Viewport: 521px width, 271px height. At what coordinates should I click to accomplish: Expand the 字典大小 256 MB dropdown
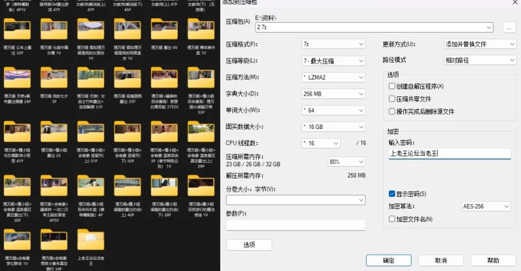333,94
